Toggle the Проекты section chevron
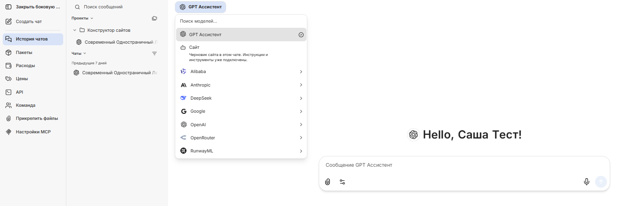628x206 pixels. point(92,18)
